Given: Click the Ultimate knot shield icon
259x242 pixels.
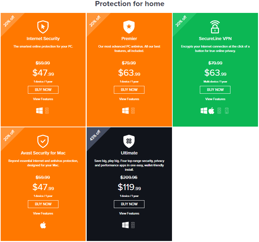Looking at the screenshot, I should click(x=129, y=142).
